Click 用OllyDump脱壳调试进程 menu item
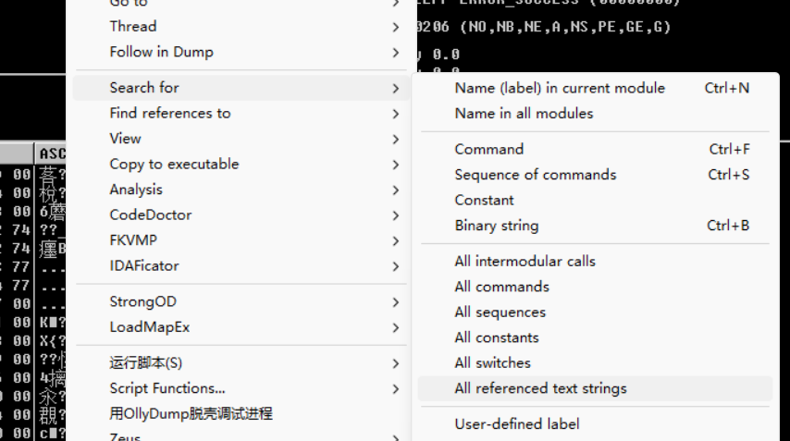 tap(191, 413)
